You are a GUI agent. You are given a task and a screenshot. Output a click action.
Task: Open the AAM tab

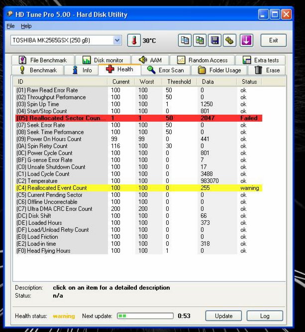[x=150, y=60]
